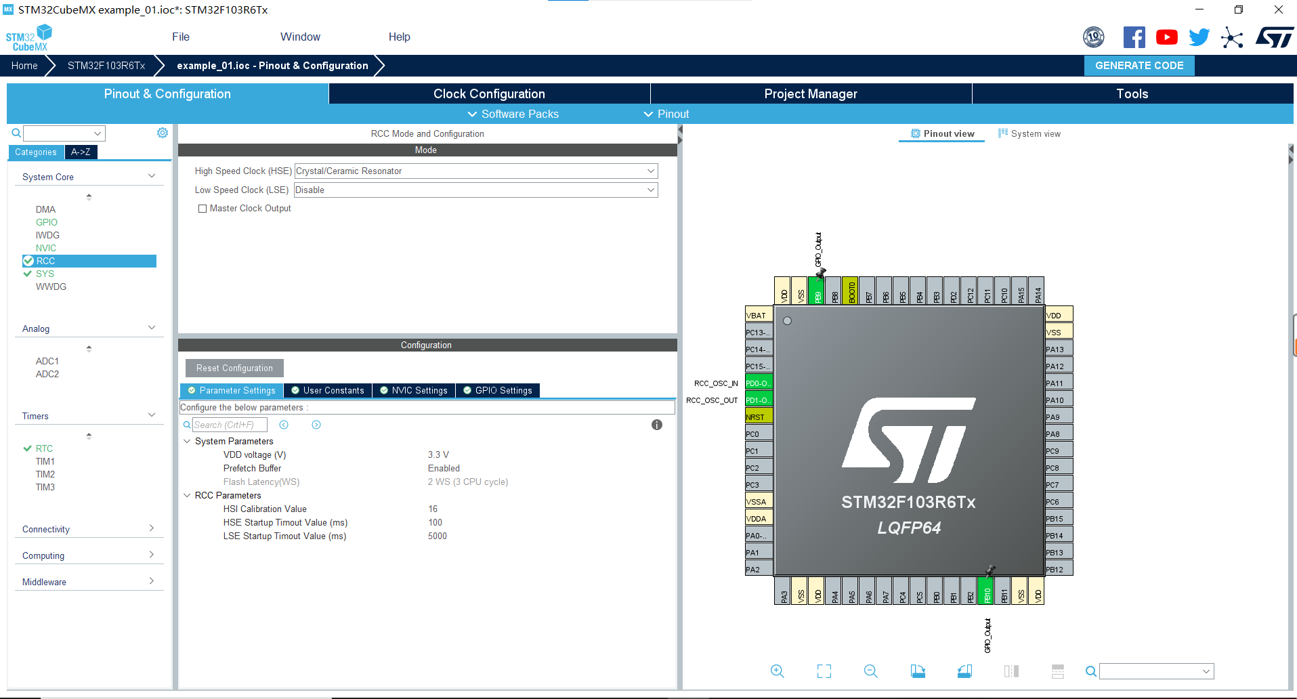Open the GPIO Settings tab

tap(498, 390)
